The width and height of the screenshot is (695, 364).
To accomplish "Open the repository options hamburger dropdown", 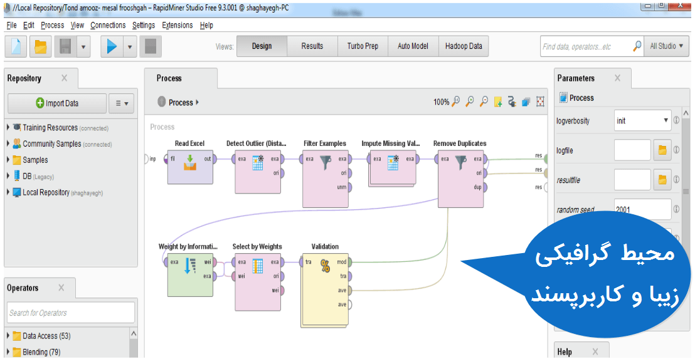I will click(x=122, y=103).
